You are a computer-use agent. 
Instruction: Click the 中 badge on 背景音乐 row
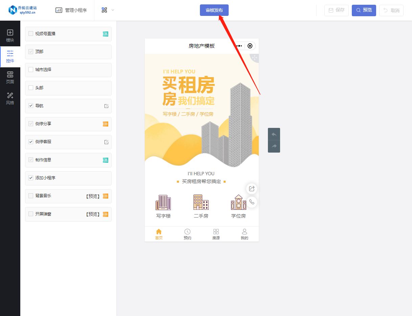tap(106, 196)
